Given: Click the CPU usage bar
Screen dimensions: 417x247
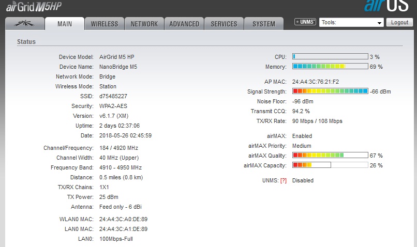Looking at the screenshot, I should (x=330, y=56).
